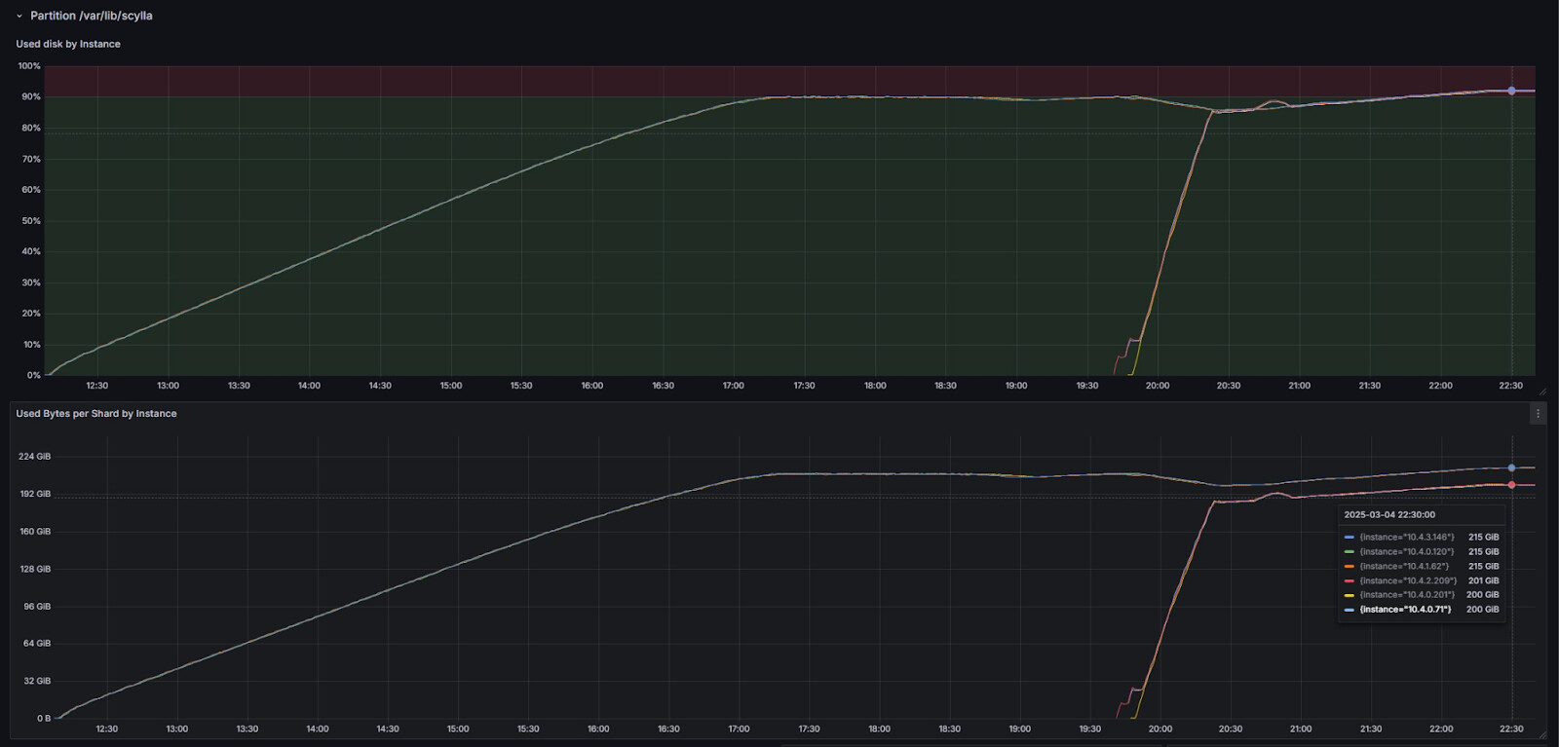Click the 128 GiB label on the y-axis
This screenshot has height=747, width=1559.
[35, 569]
